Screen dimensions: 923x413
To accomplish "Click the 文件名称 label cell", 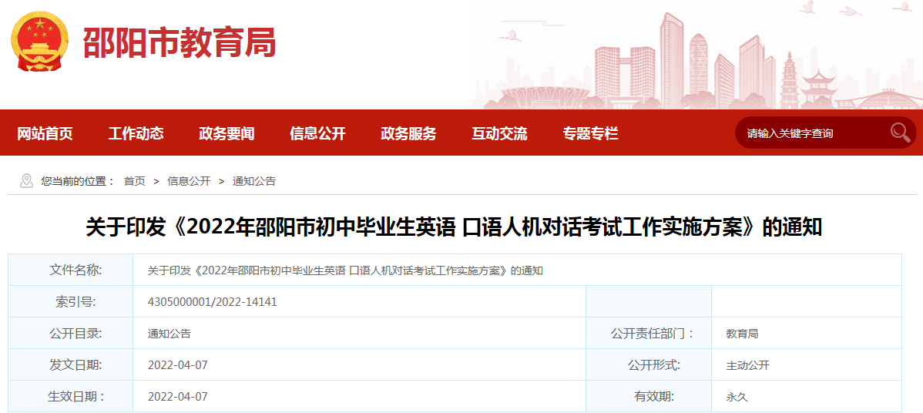I will tap(71, 270).
